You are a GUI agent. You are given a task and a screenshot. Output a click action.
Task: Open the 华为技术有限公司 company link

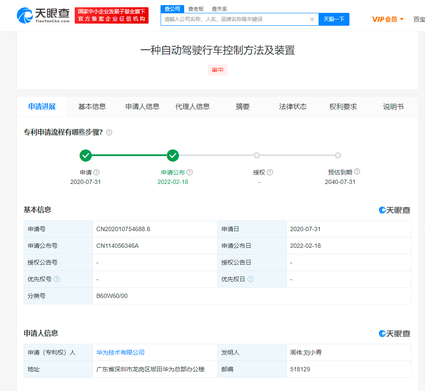121,352
